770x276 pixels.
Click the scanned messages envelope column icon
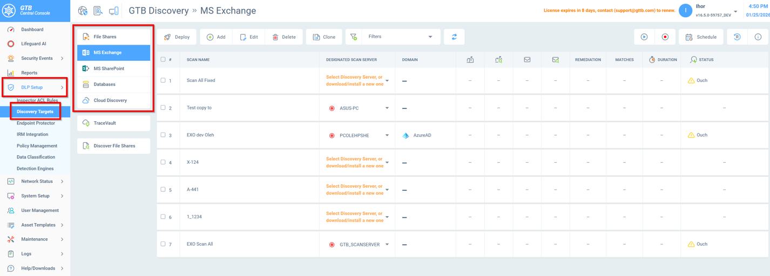(x=556, y=60)
